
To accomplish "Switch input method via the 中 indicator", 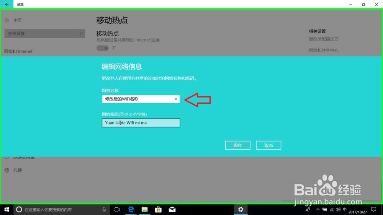I will tap(345, 209).
